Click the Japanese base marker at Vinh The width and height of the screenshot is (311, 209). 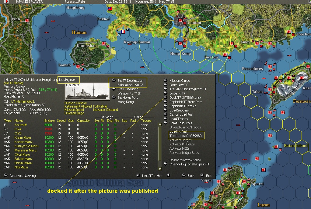[x=27, y=20]
